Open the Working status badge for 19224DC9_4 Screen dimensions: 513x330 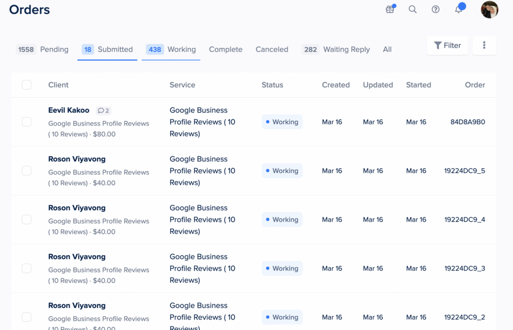pyautogui.click(x=282, y=220)
